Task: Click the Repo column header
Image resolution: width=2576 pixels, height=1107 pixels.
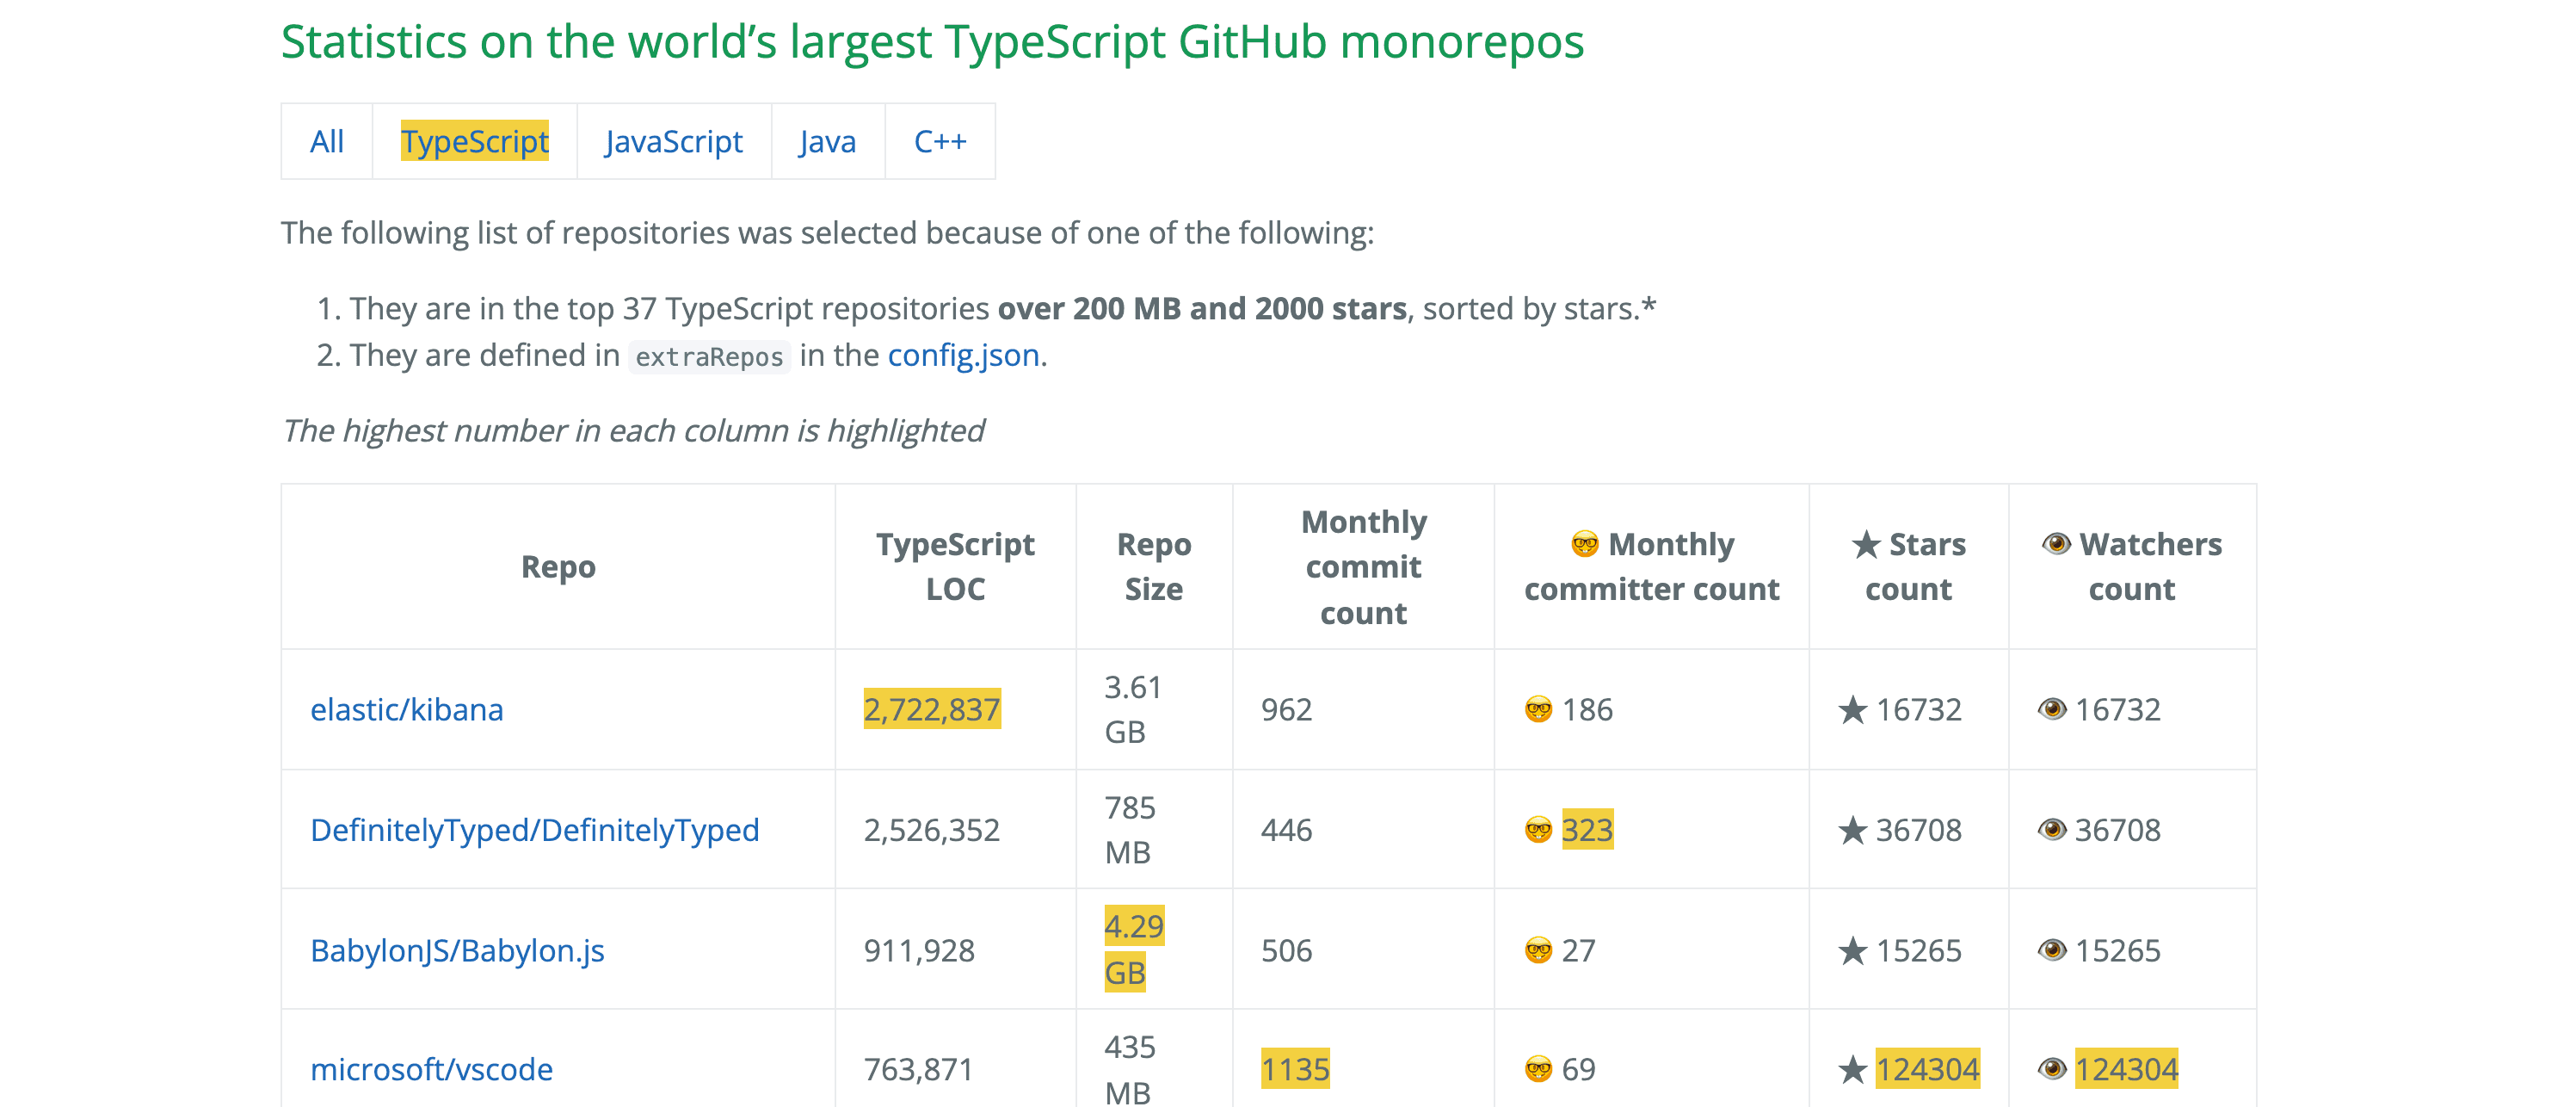Action: (x=558, y=566)
